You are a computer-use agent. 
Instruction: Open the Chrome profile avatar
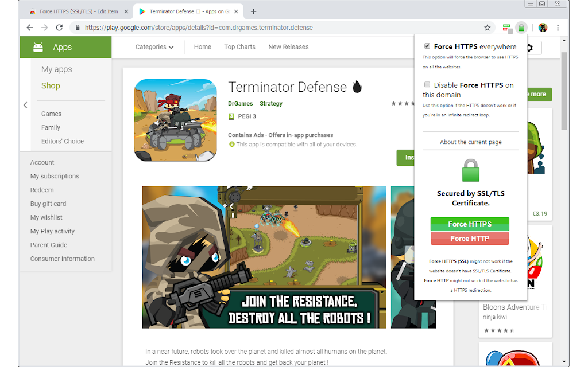point(543,28)
